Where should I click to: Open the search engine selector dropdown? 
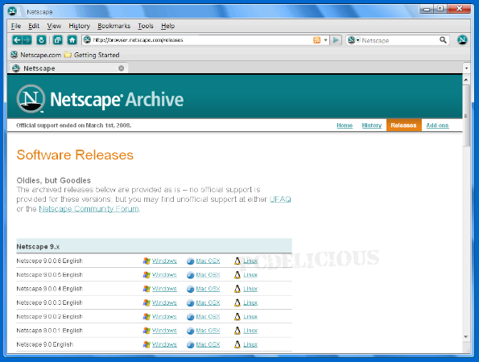[353, 40]
